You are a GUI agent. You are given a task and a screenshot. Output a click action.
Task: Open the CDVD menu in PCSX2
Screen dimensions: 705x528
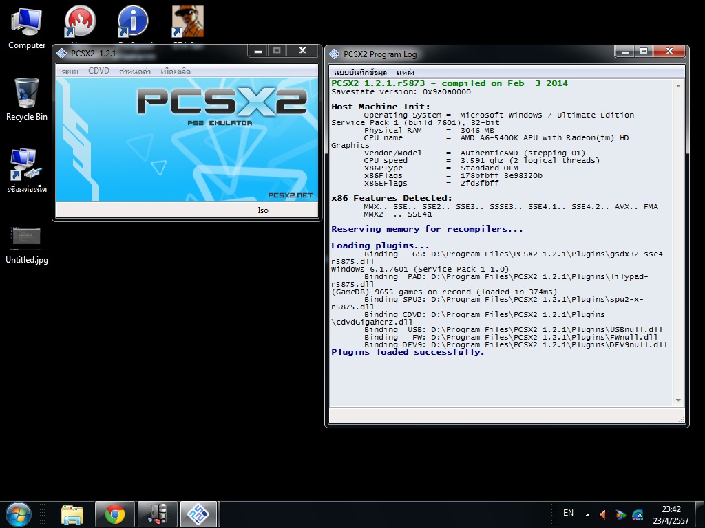(99, 71)
